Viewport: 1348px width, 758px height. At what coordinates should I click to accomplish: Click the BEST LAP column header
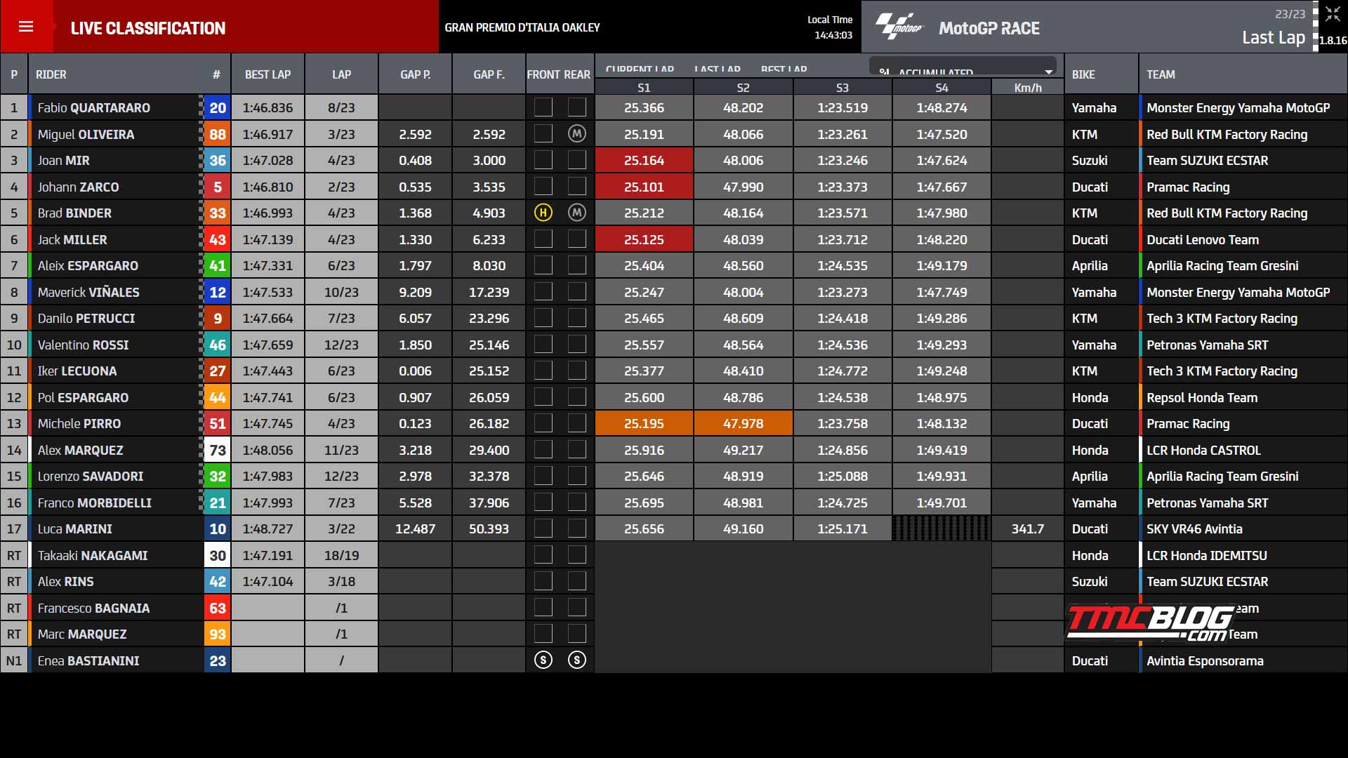(267, 74)
